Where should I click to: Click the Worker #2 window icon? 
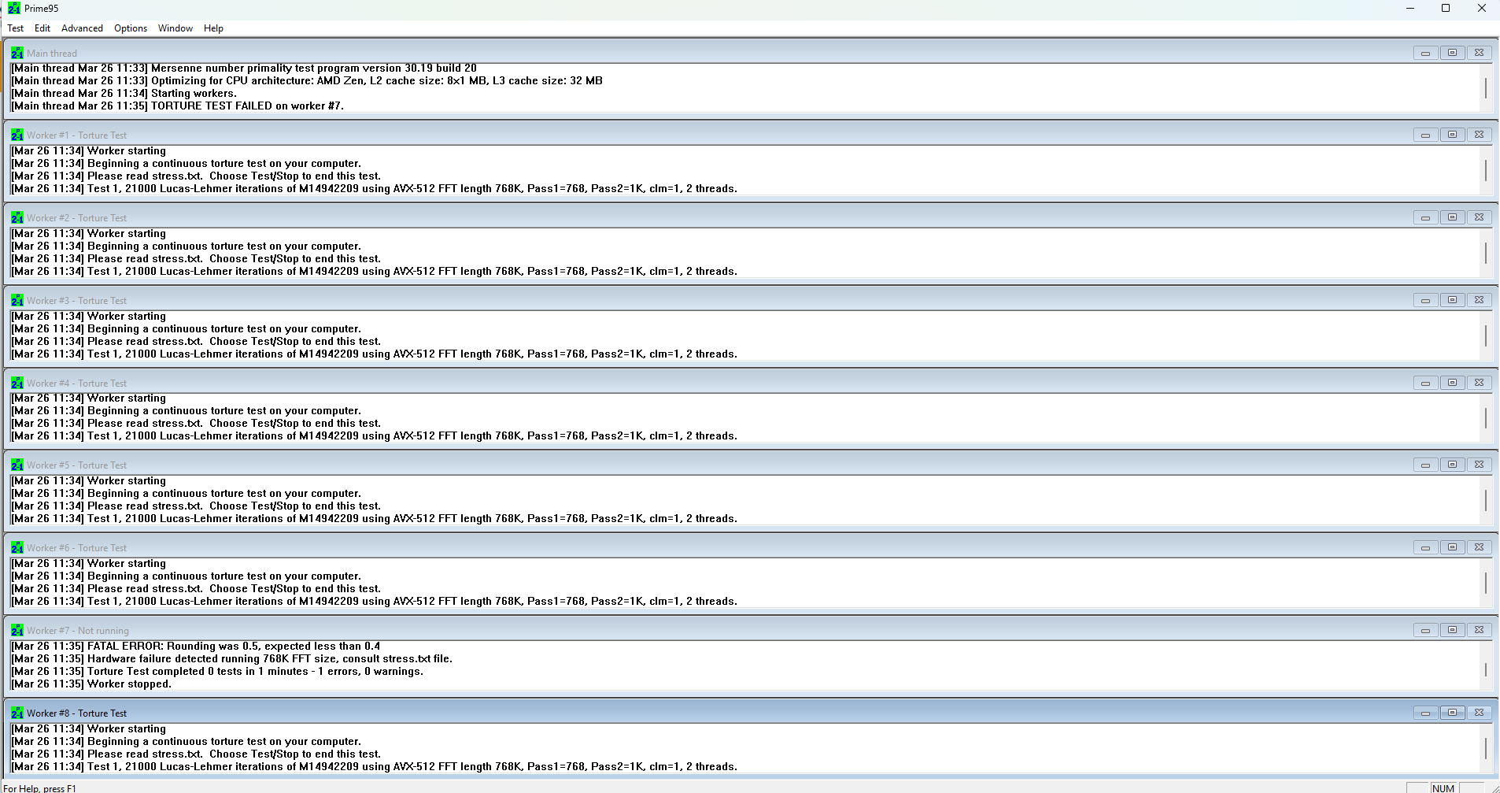17,217
